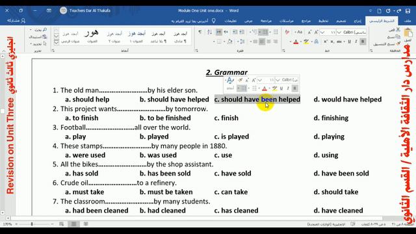Click the Decrease Indent icon
This screenshot has height=234, width=416.
pos(242,32)
